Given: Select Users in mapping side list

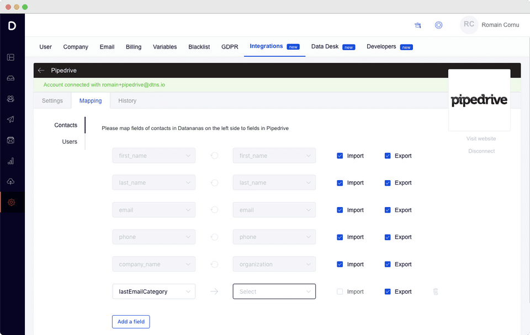Looking at the screenshot, I should point(70,142).
